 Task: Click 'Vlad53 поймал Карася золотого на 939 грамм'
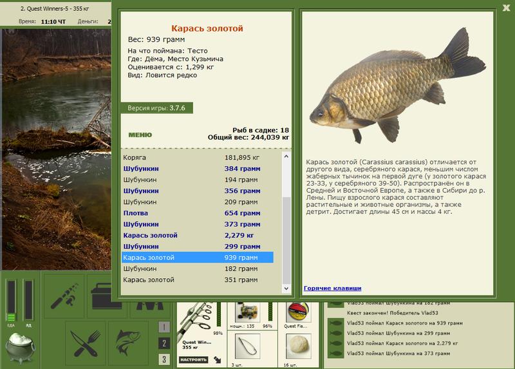[x=405, y=323]
